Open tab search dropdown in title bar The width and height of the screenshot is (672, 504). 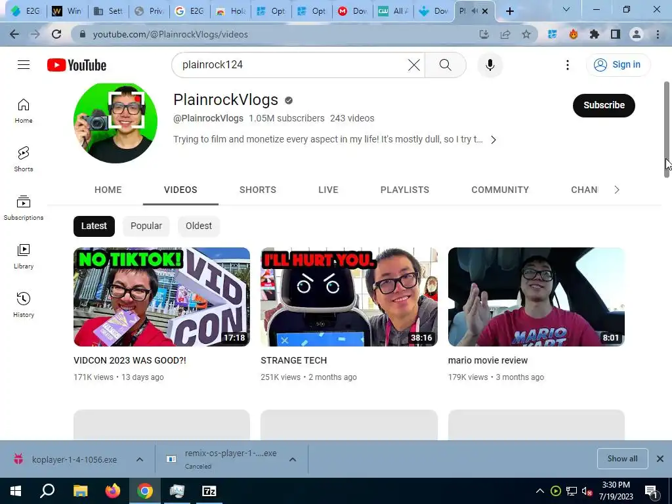[x=566, y=9]
